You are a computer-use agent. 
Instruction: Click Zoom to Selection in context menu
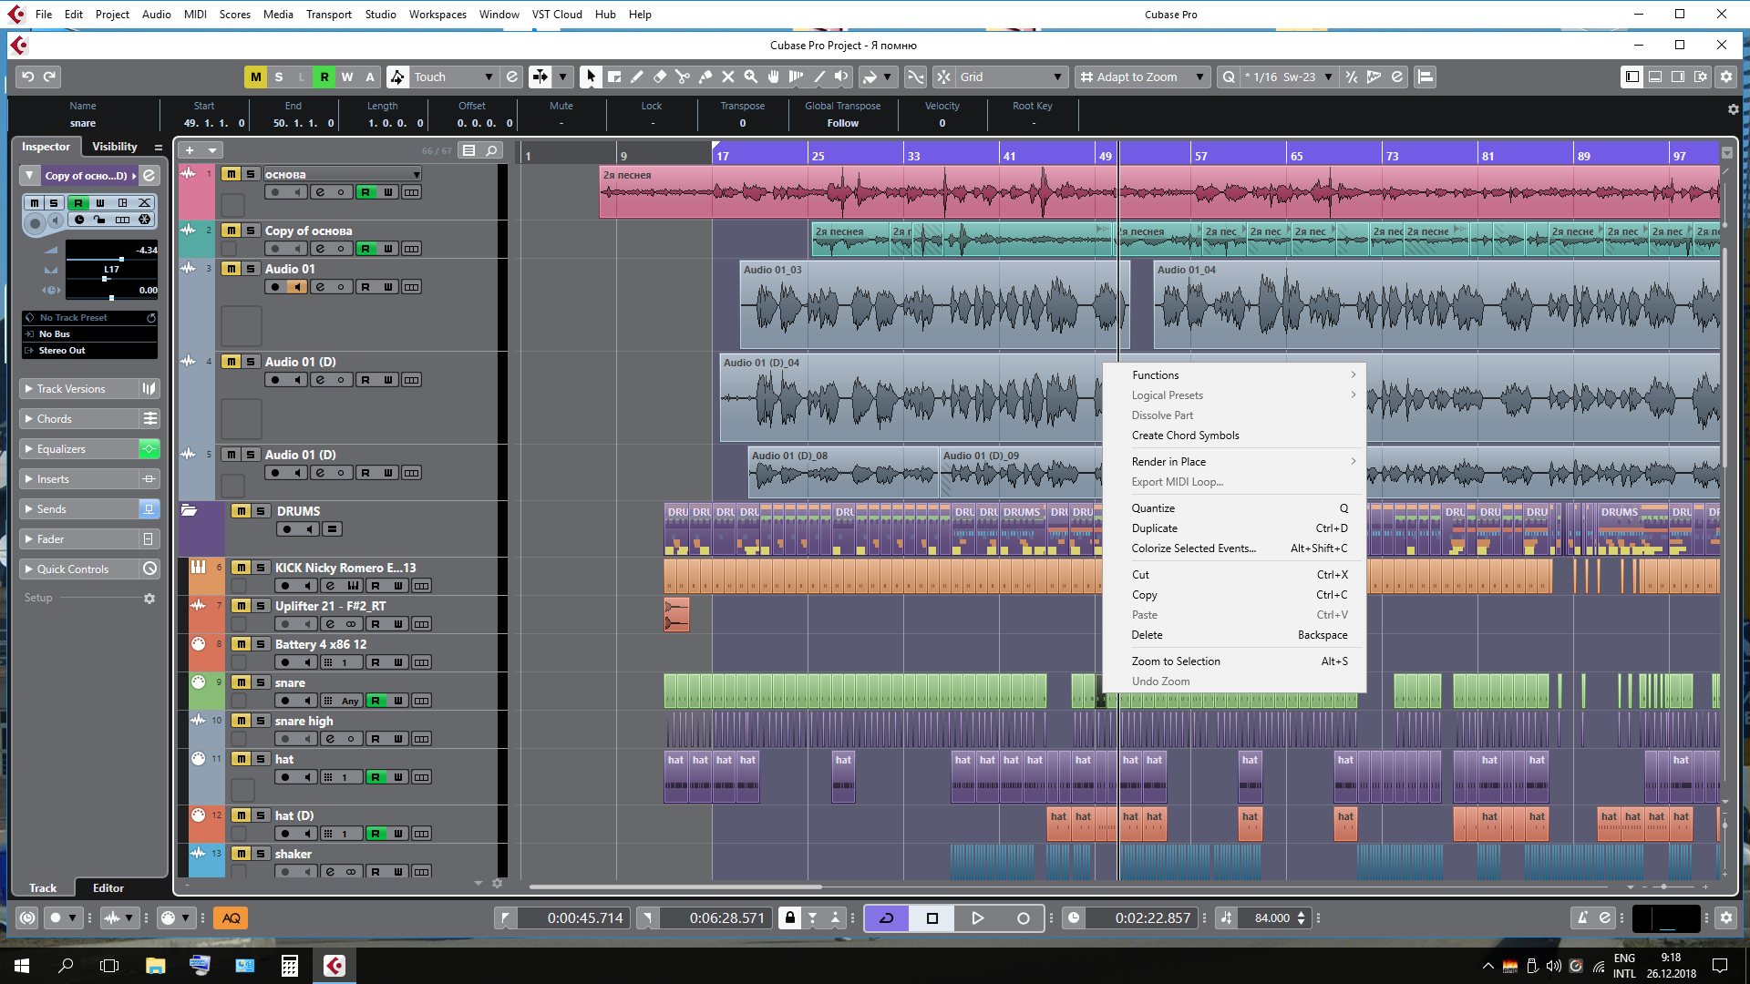(1175, 661)
